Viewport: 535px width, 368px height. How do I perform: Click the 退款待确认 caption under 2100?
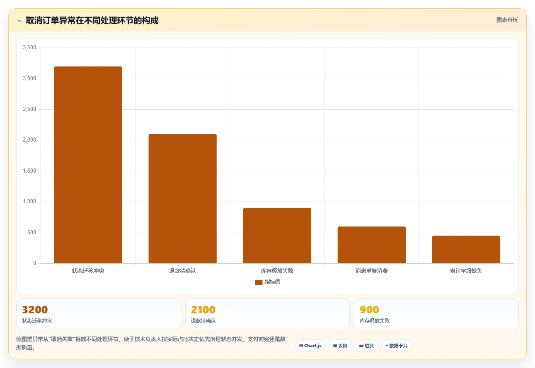tap(203, 321)
